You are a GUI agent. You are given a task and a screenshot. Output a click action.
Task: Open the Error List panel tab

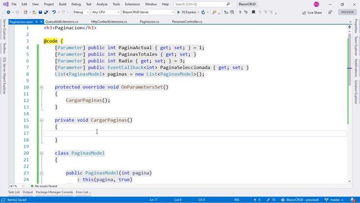83,192
